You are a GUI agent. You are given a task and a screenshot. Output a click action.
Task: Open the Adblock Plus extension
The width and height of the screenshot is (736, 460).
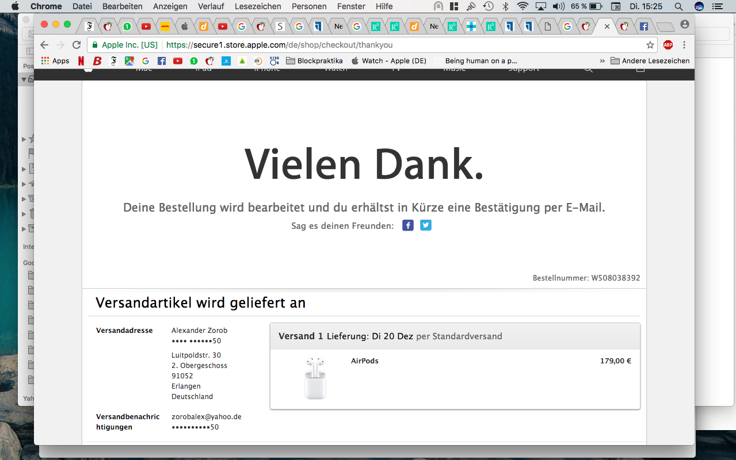click(x=668, y=45)
